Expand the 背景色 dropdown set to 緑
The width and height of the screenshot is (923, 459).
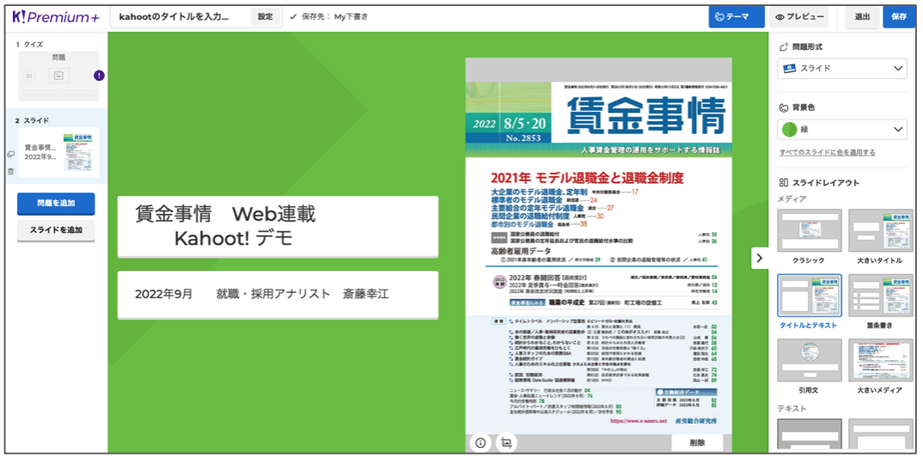pos(842,130)
